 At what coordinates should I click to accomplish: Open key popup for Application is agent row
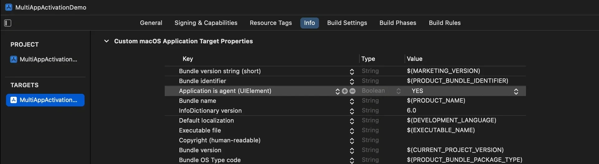tap(337, 91)
